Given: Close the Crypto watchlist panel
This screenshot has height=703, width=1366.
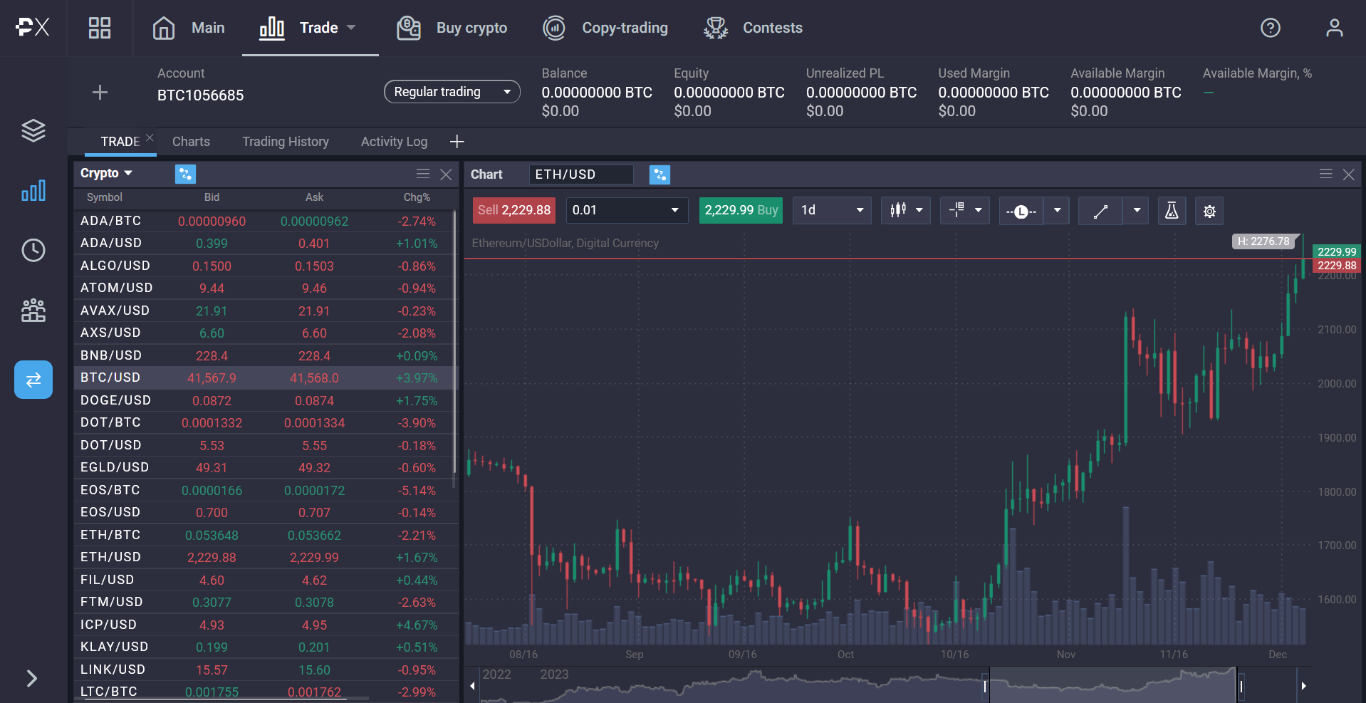Looking at the screenshot, I should click(x=446, y=175).
